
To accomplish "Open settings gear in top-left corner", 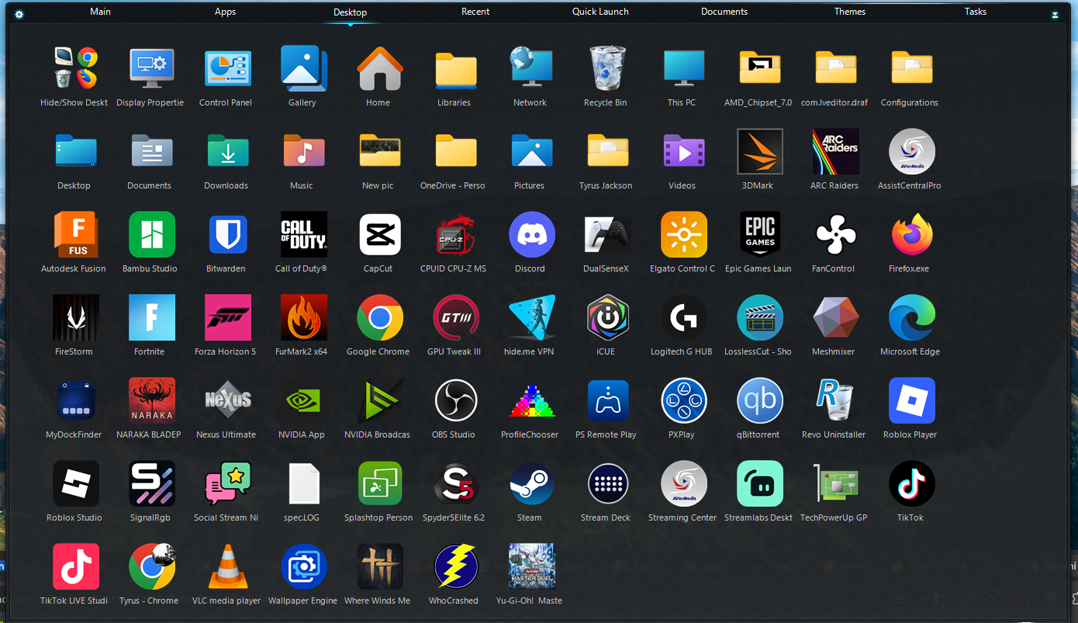I will tap(19, 14).
